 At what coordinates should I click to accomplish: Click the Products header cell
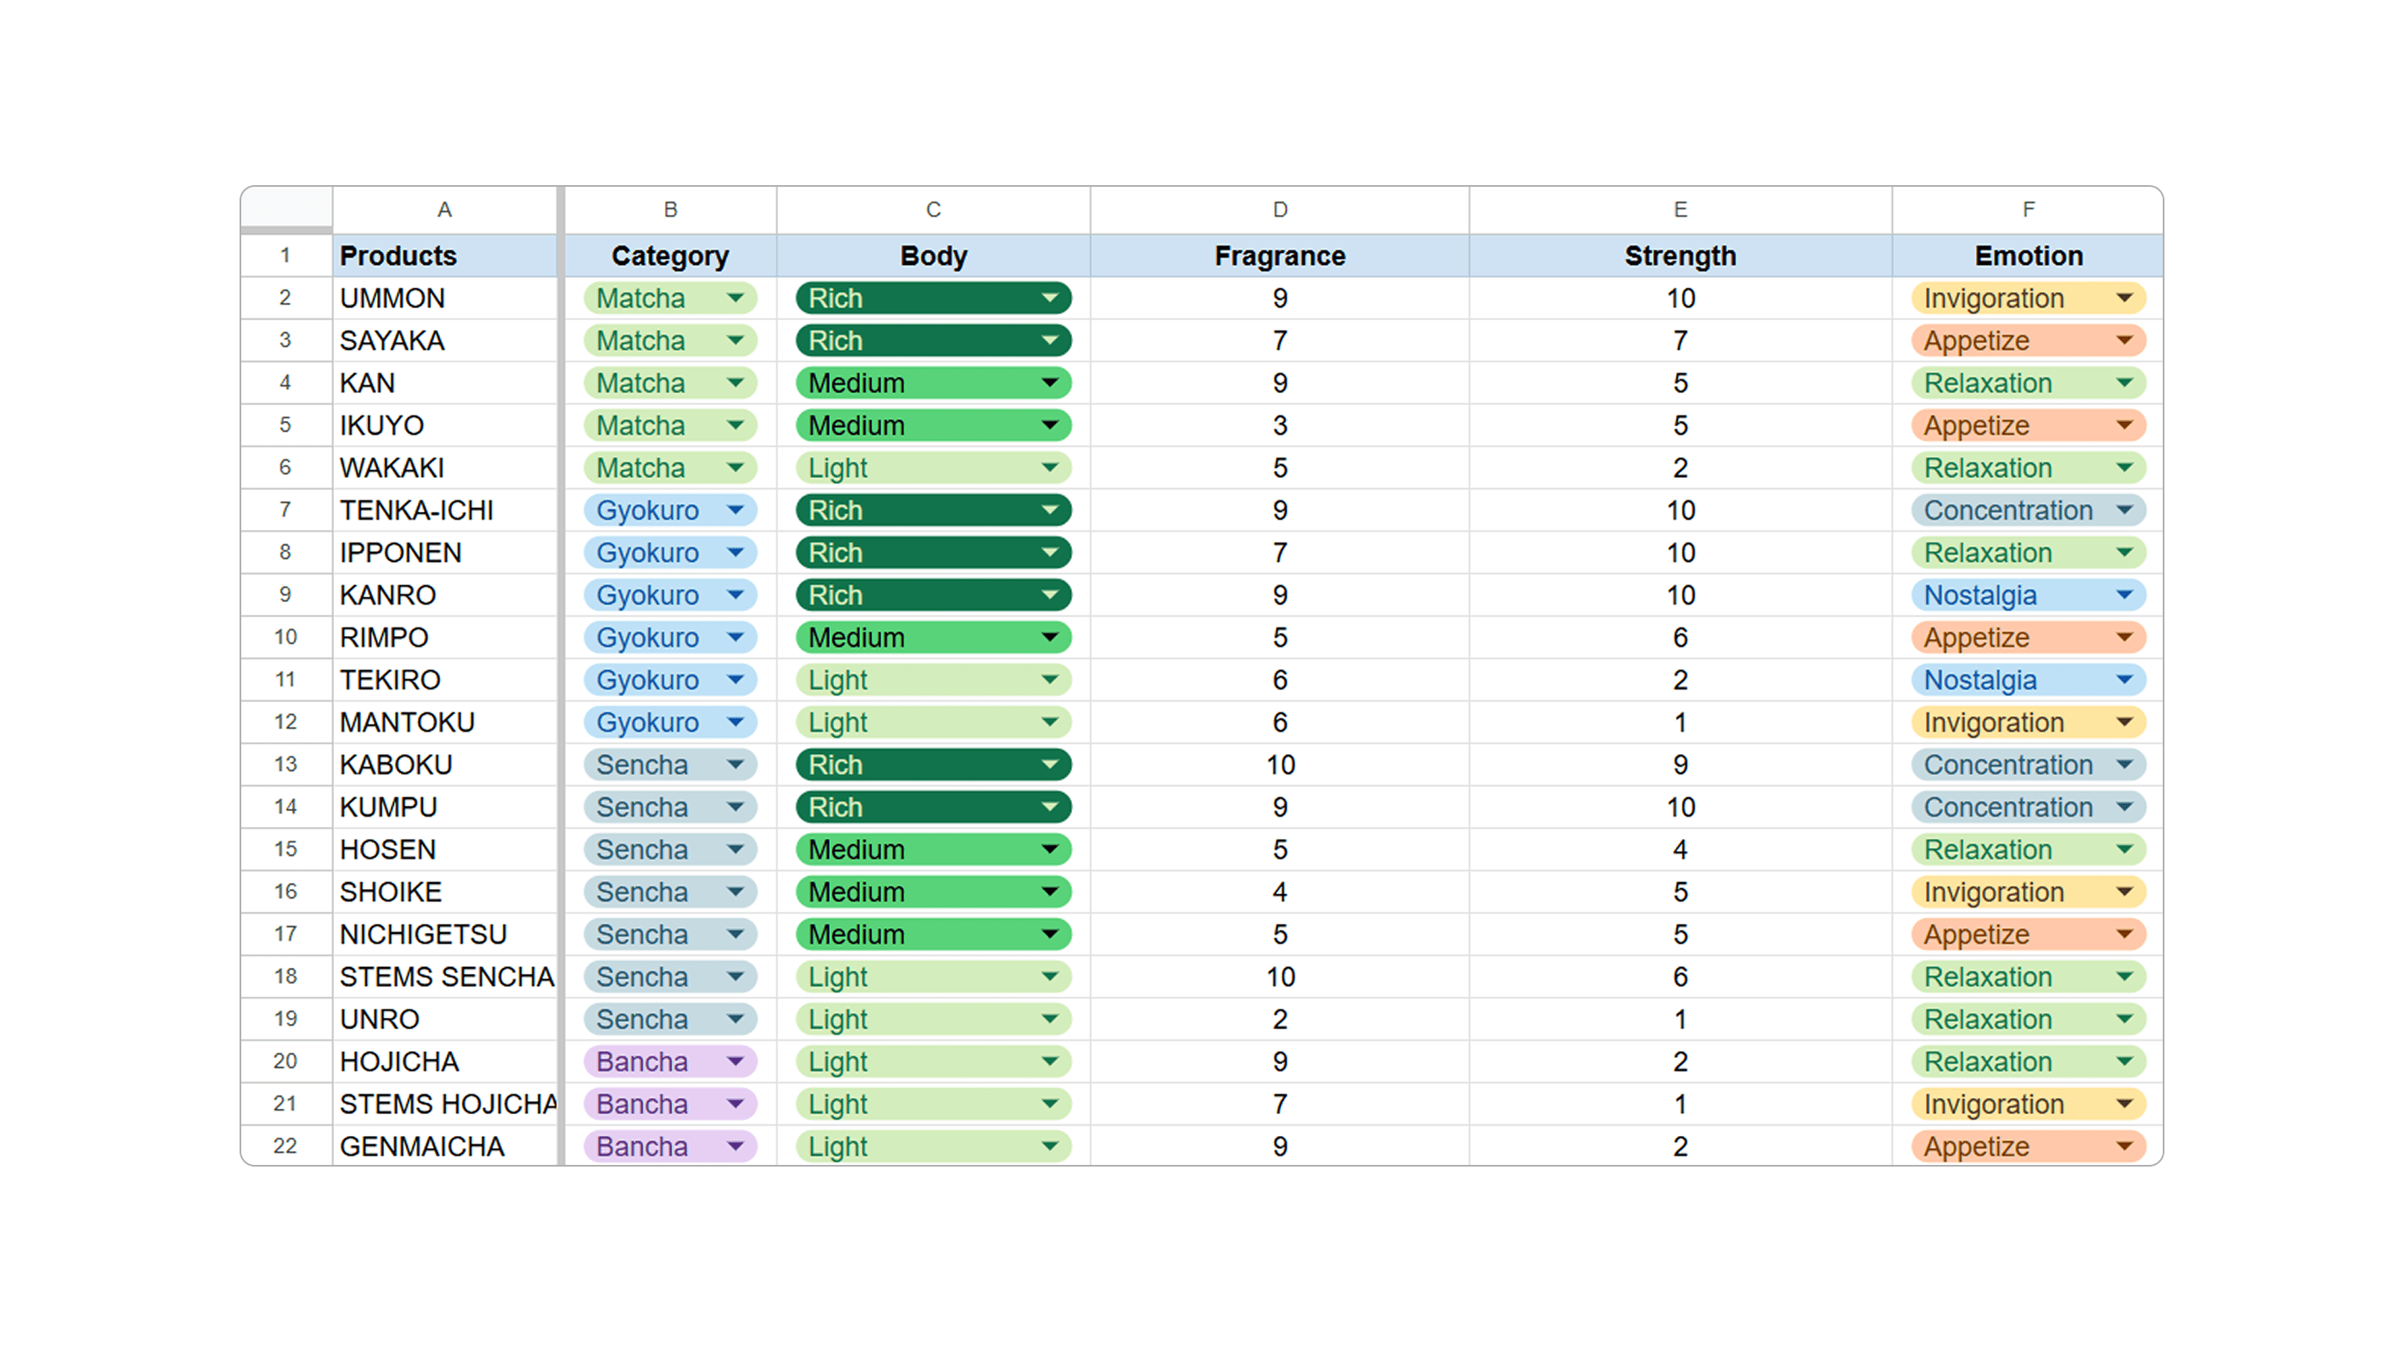tap(445, 256)
